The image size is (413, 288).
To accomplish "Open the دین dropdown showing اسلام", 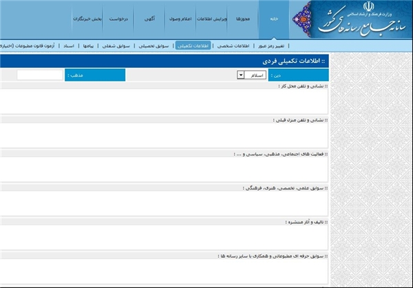I will 251,75.
